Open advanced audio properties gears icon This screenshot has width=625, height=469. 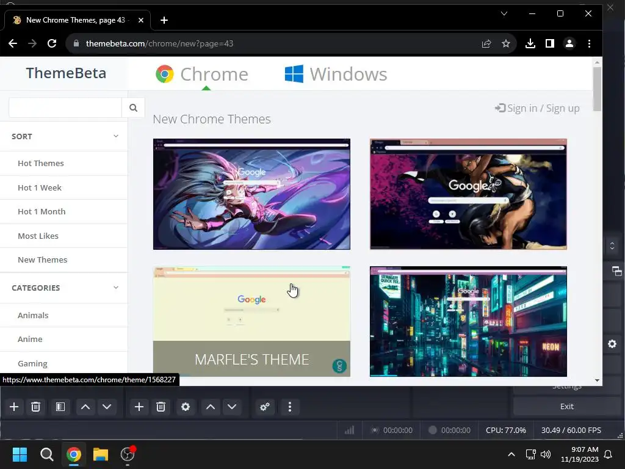tap(265, 407)
